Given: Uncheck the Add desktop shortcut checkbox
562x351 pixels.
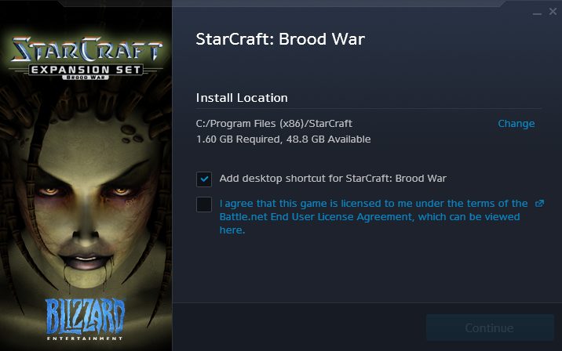Looking at the screenshot, I should pos(204,179).
